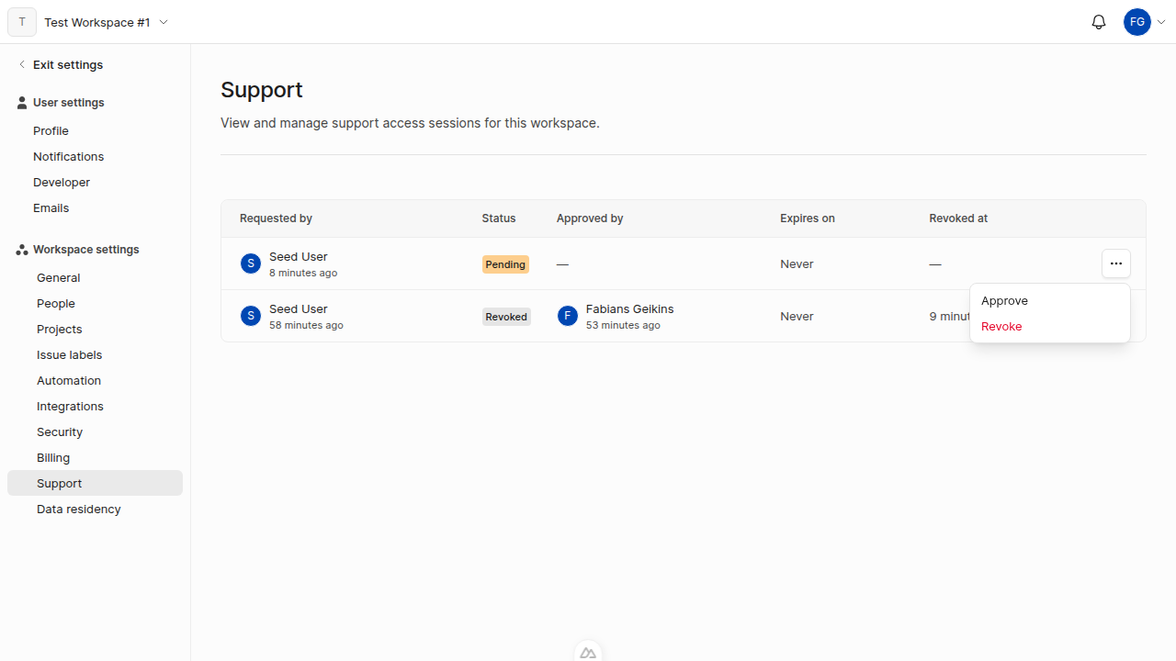Click the user settings person icon in sidebar
Viewport: 1176px width, 661px height.
coord(21,102)
